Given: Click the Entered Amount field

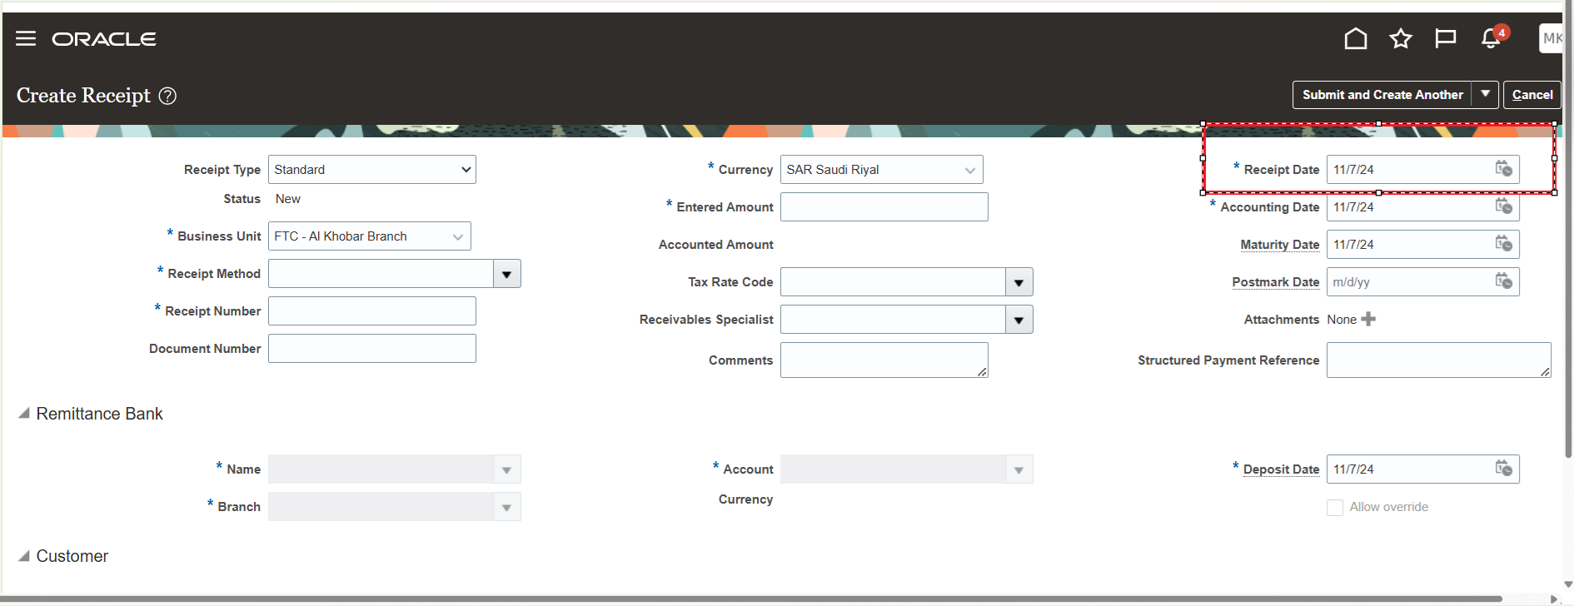Looking at the screenshot, I should tap(884, 207).
